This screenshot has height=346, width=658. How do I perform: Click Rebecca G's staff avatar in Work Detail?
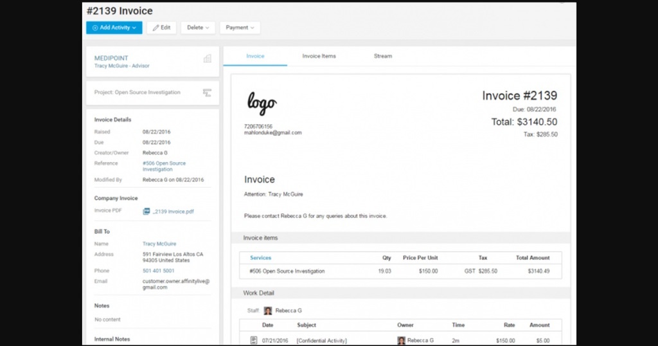click(268, 311)
